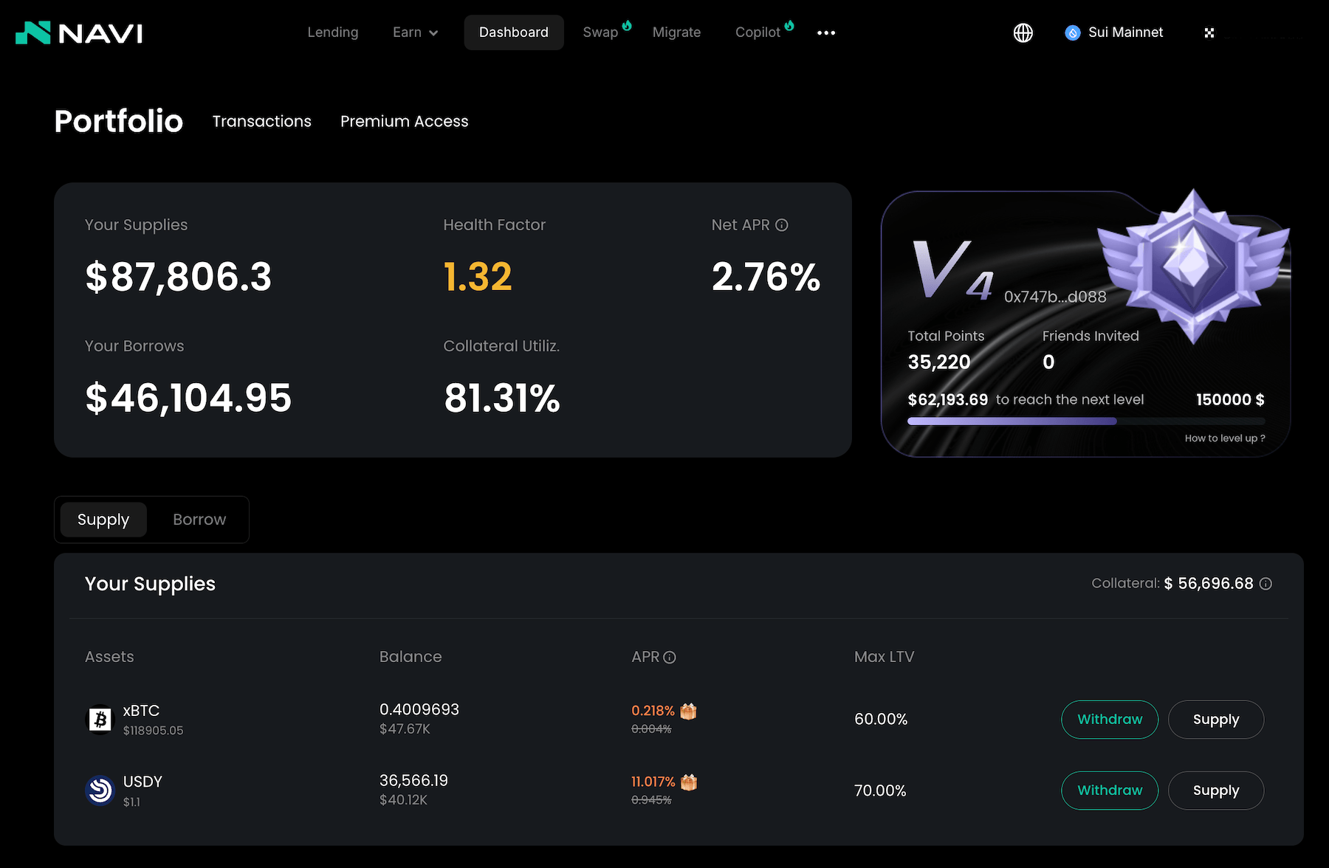Open the language globe icon
The image size is (1329, 868).
tap(1023, 32)
